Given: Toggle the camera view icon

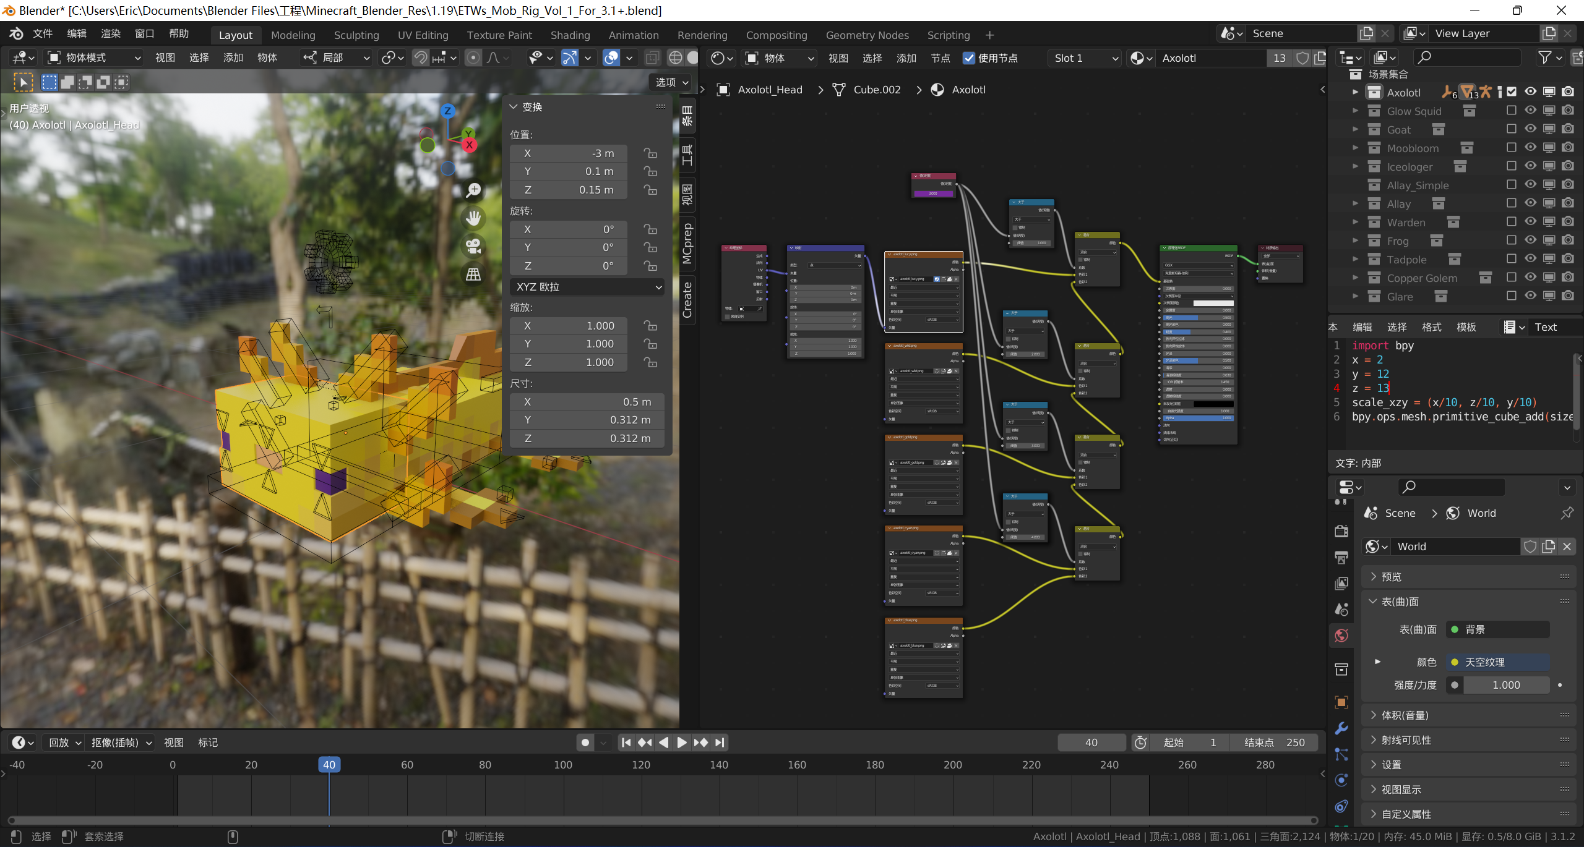Looking at the screenshot, I should click(x=473, y=247).
